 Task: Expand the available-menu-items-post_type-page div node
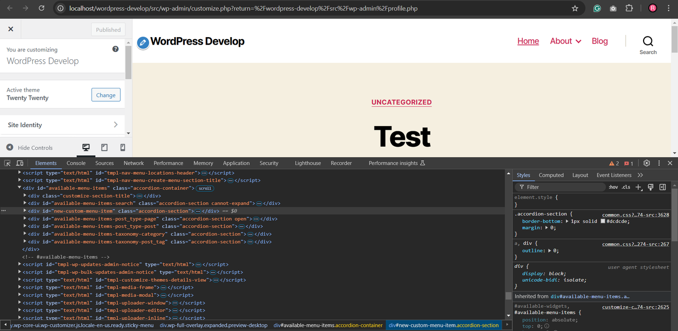25,219
